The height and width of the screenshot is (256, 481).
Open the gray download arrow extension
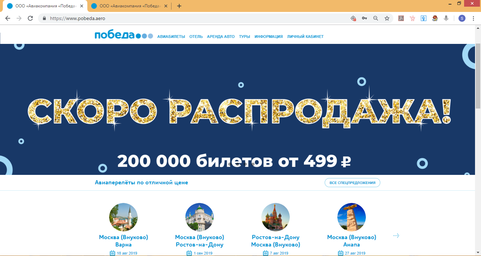tap(446, 18)
